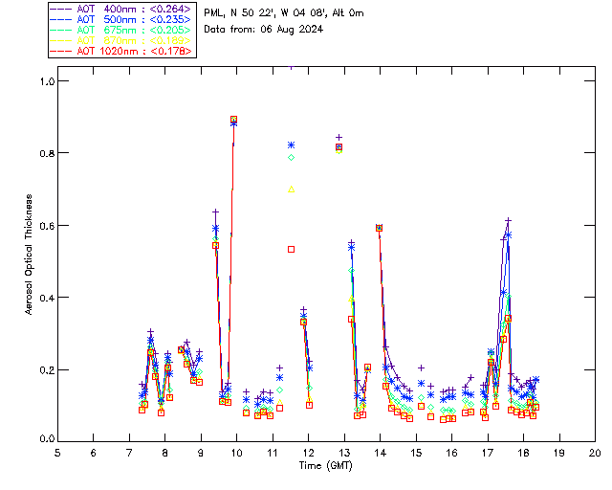Click the 1.0 y-axis tick label
Viewport: 612px width, 490px height.
point(47,81)
